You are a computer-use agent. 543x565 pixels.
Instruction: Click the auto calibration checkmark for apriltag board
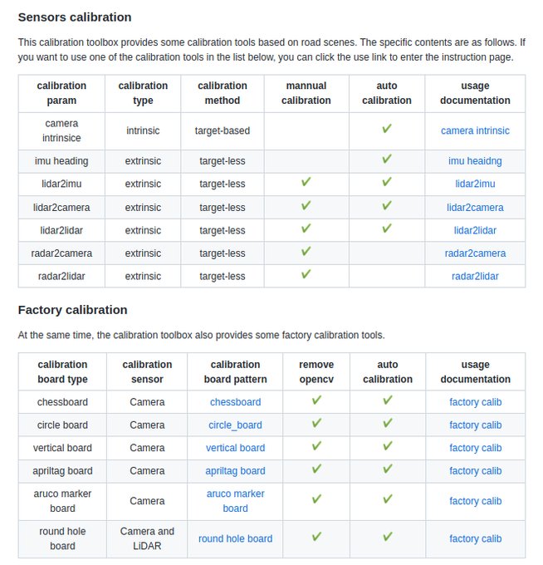pos(388,469)
